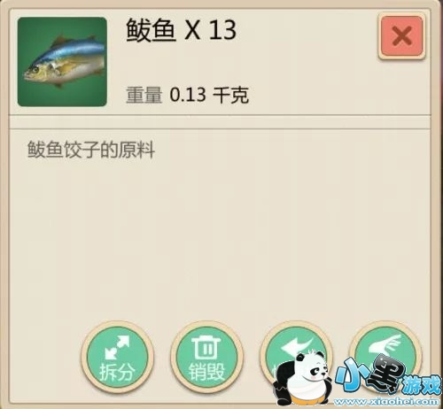The width and height of the screenshot is (443, 409).
Task: Click the 重量 label
Action: [144, 95]
